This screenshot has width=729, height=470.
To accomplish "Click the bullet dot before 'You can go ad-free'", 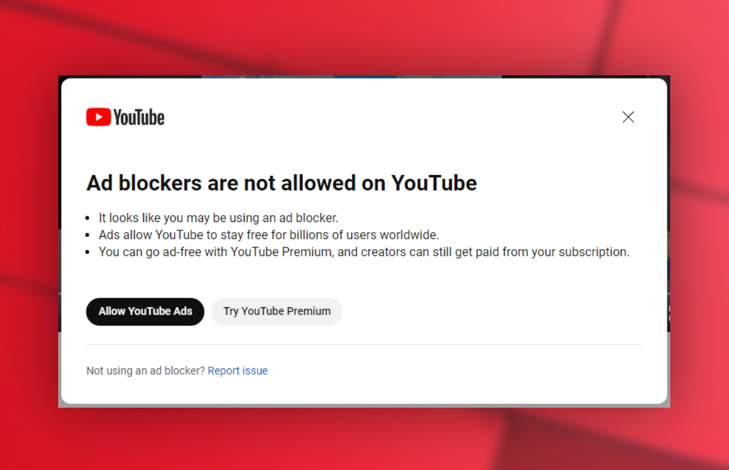I will [88, 253].
